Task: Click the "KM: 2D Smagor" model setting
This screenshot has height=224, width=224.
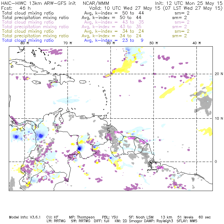Action: point(129,221)
